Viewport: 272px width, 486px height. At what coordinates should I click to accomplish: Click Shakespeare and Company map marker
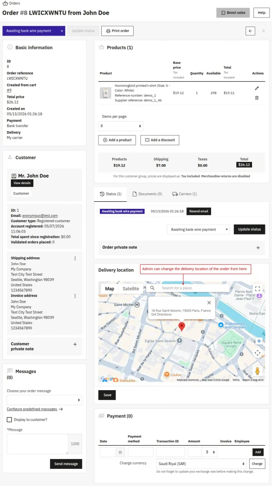221,325
